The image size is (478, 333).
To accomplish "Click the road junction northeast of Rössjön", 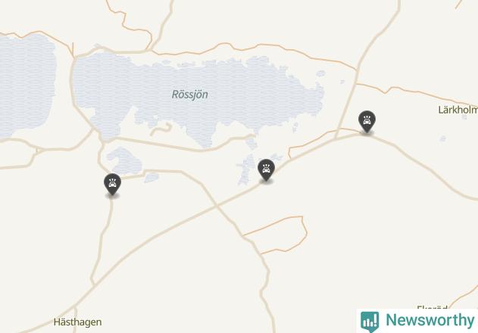I will (356, 72).
